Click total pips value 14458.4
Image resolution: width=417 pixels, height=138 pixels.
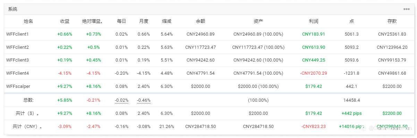point(352,100)
